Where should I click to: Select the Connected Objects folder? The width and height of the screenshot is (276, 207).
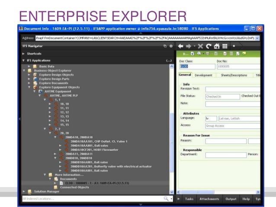pyautogui.click(x=74, y=187)
